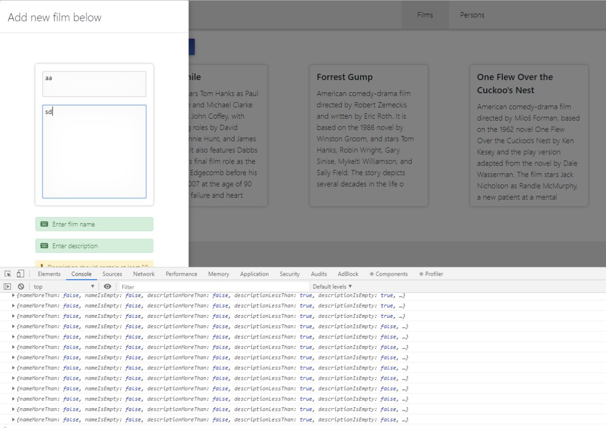Switch to the Memory tab
This screenshot has width=606, height=428.
click(218, 274)
